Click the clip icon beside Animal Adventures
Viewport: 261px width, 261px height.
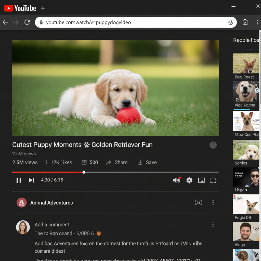[198, 203]
